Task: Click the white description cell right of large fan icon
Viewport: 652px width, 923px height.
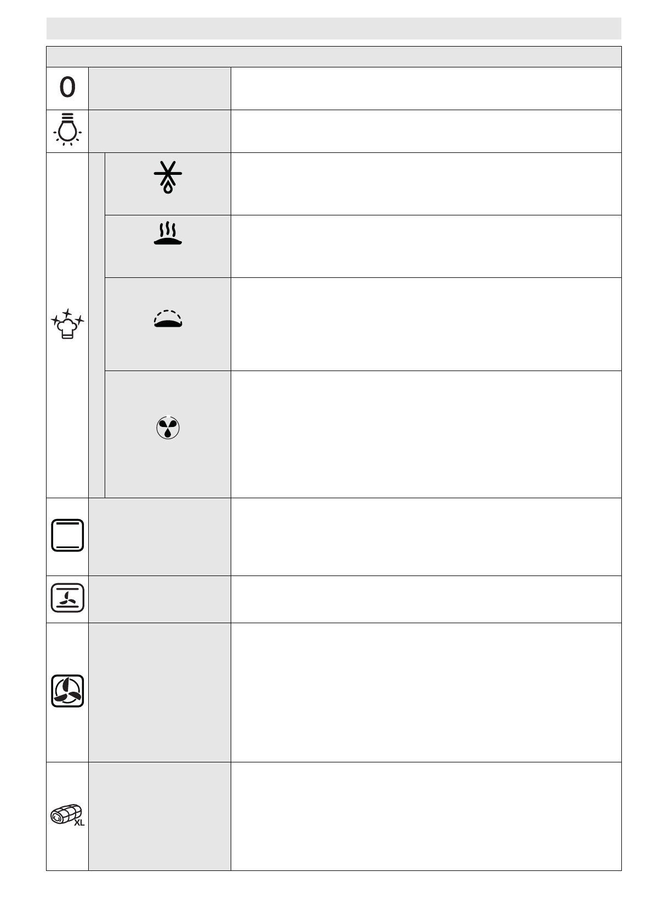Action: (x=426, y=692)
